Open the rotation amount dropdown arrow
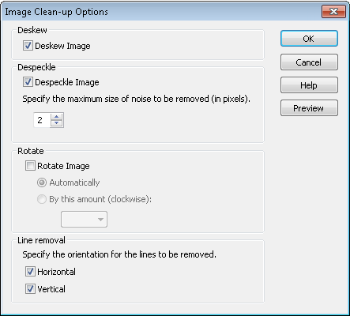This screenshot has height=316, width=350. (x=100, y=219)
